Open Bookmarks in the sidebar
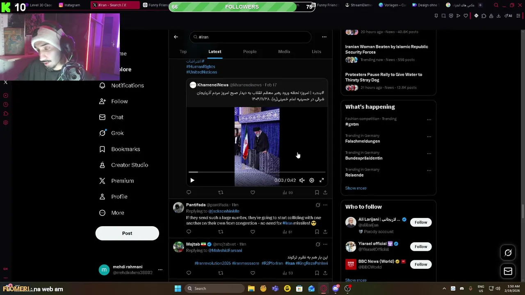Image resolution: width=525 pixels, height=295 pixels. [x=120, y=149]
